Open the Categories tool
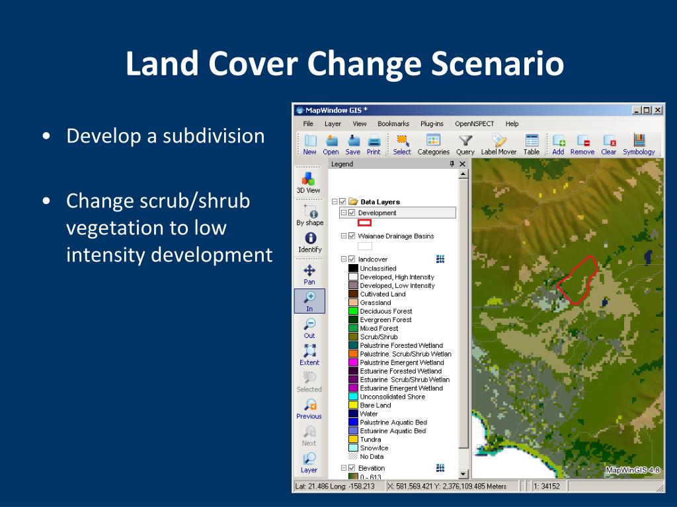The width and height of the screenshot is (677, 507). click(x=434, y=145)
